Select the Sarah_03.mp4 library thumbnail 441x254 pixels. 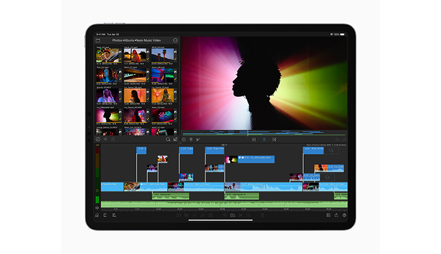coord(135,55)
